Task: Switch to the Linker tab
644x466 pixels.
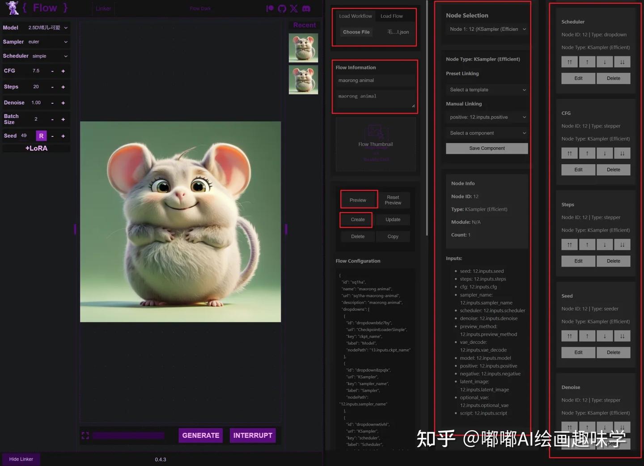Action: coord(103,8)
